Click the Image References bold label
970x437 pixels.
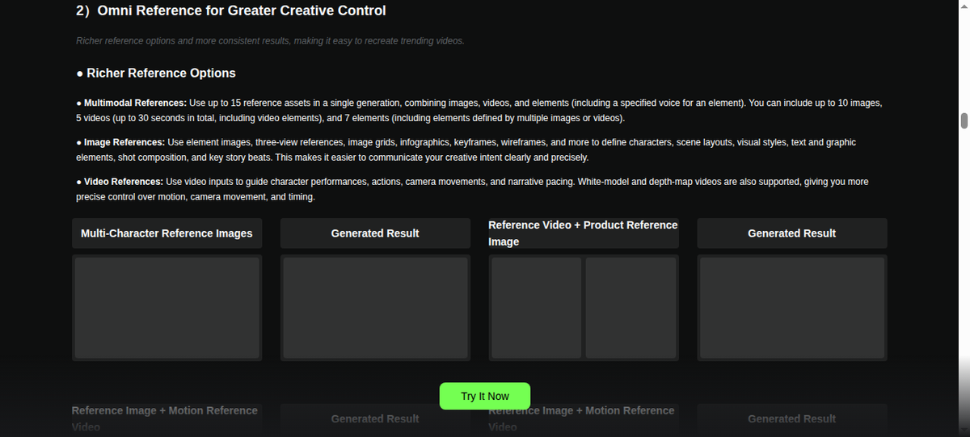coord(124,142)
